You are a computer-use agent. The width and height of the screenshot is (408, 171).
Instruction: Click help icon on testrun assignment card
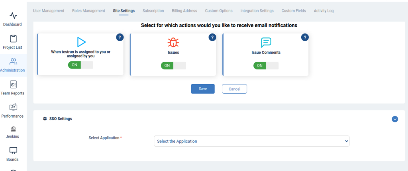coord(120,37)
